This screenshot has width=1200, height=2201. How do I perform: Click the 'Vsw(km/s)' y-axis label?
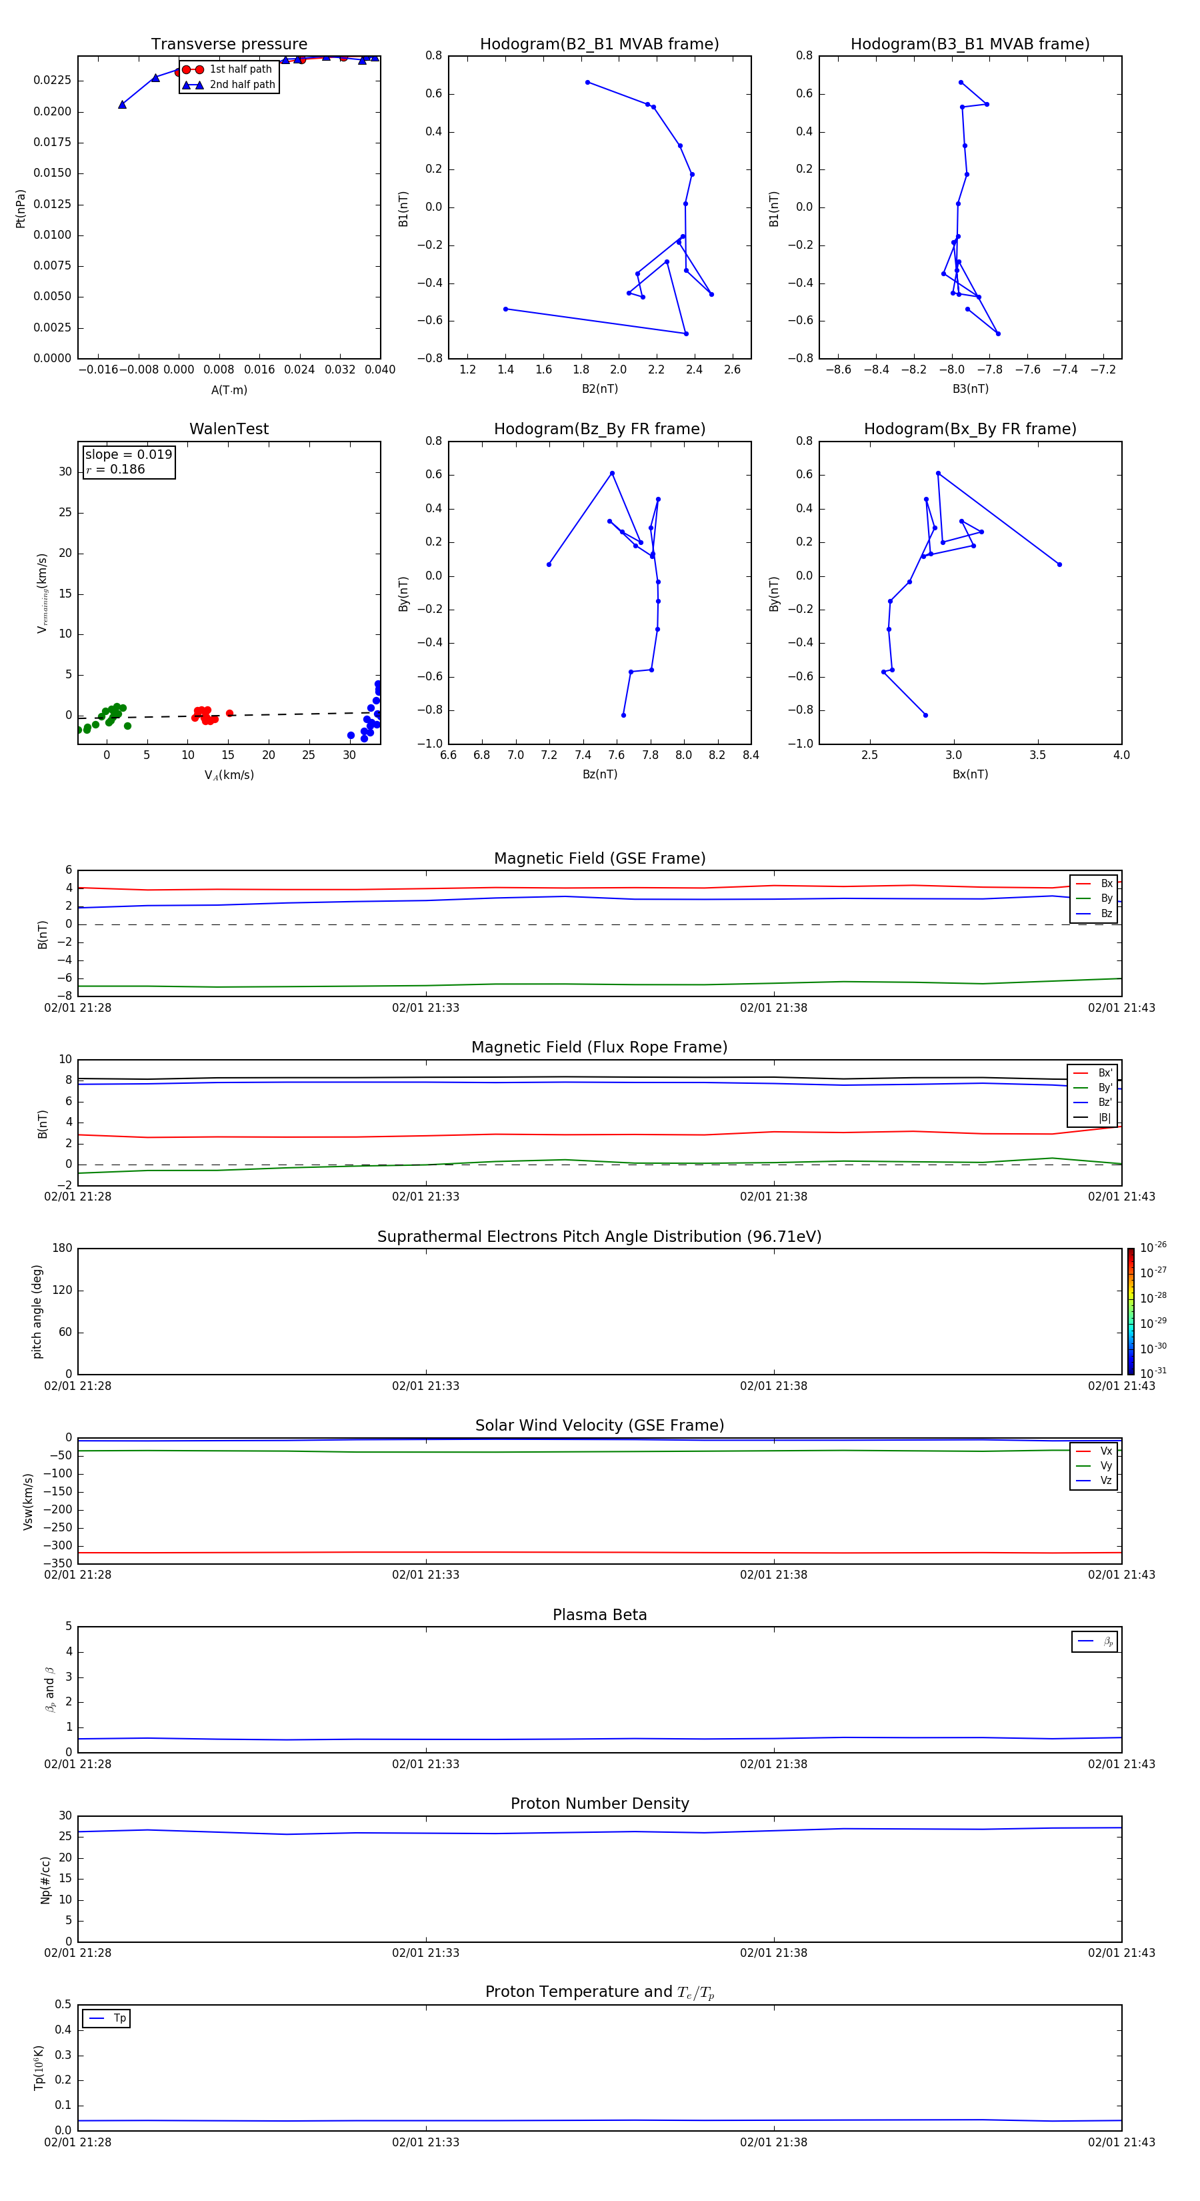(x=27, y=1501)
